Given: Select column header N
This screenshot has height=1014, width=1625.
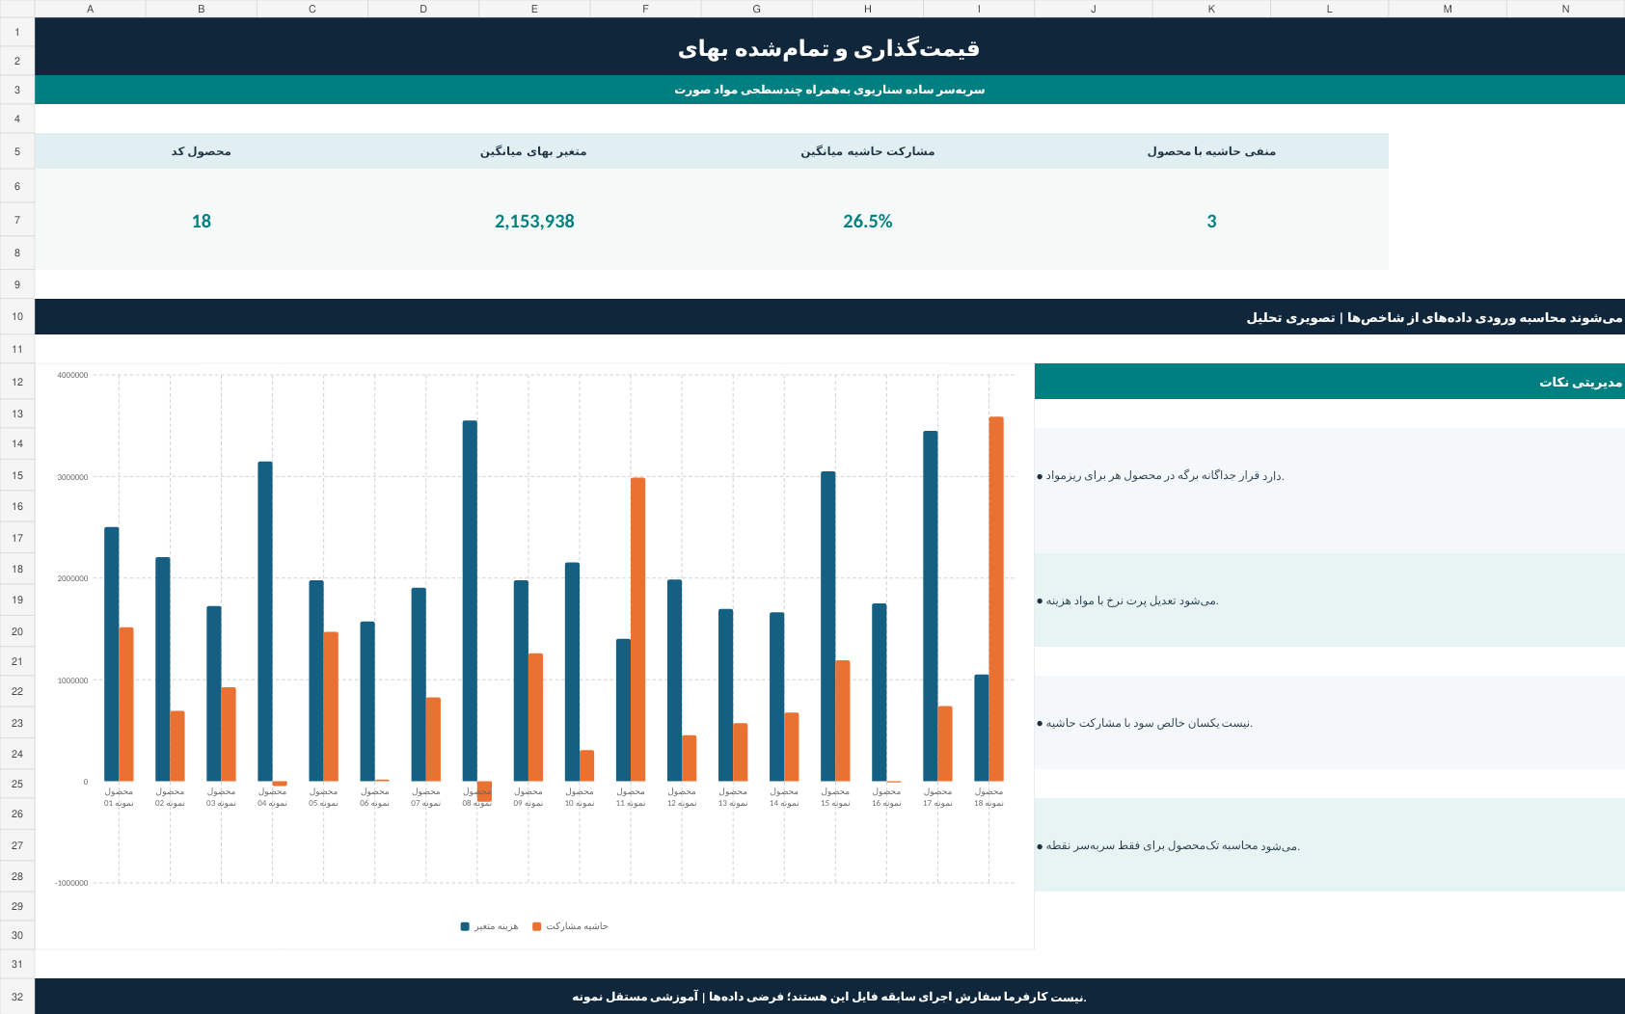Looking at the screenshot, I should (1565, 9).
